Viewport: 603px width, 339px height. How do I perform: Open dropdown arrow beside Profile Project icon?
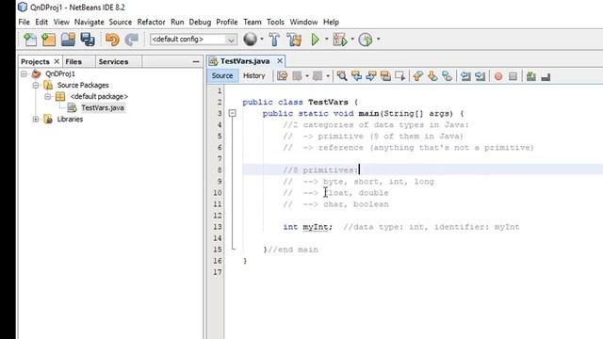(378, 40)
